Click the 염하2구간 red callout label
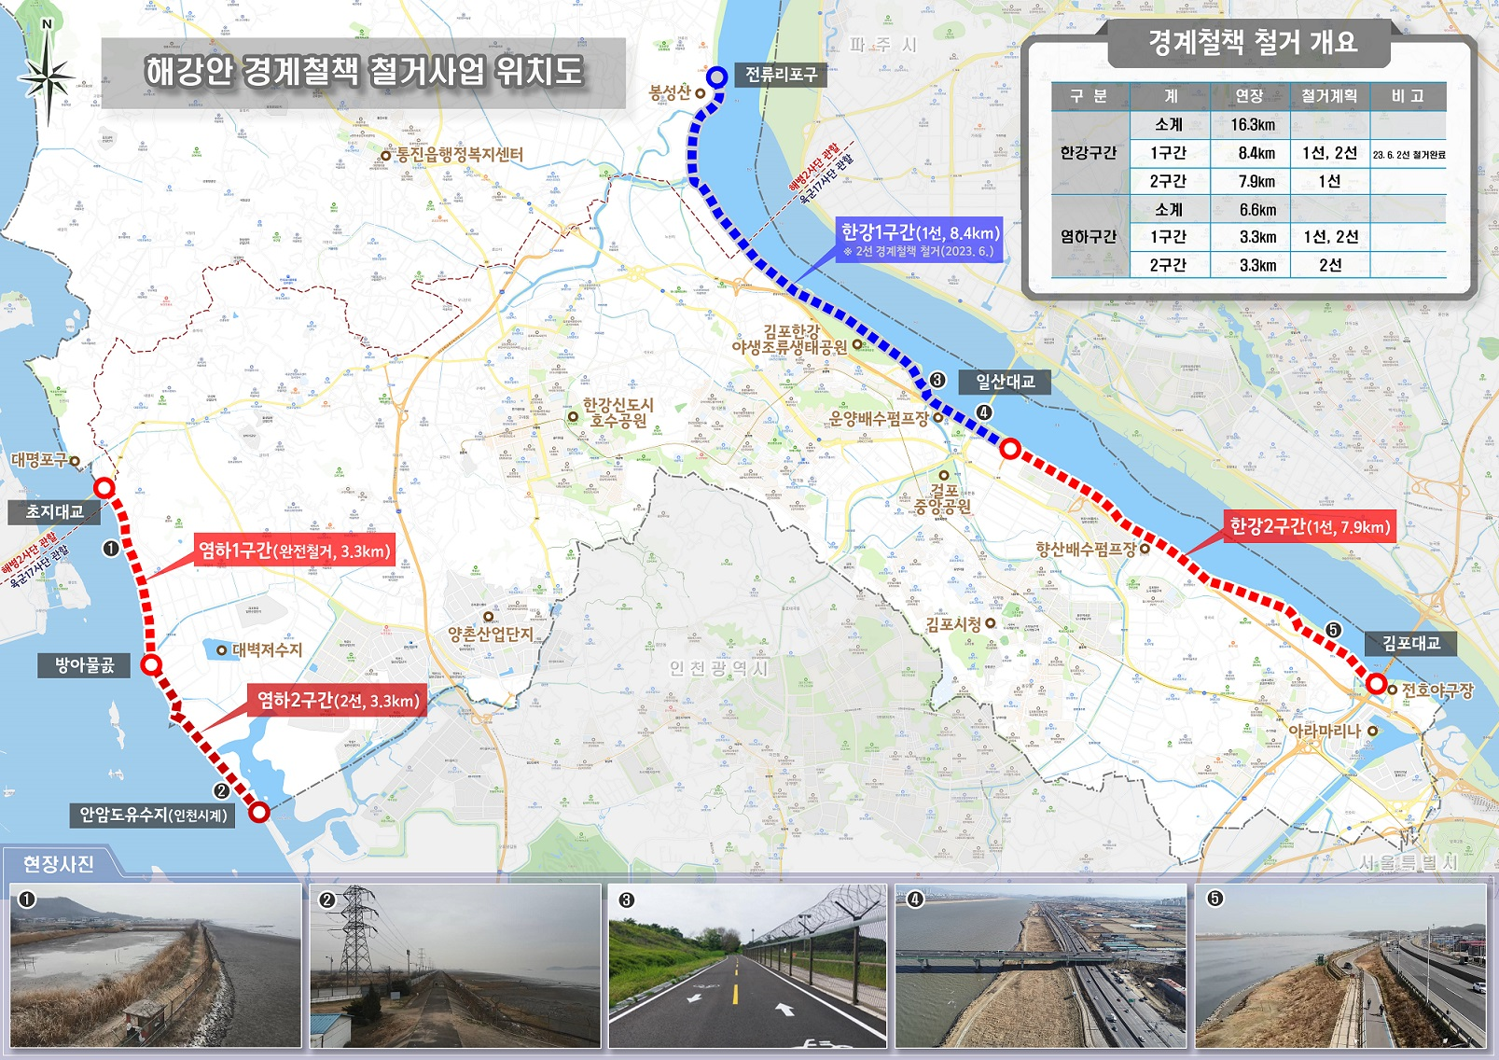The image size is (1499, 1060). pyautogui.click(x=338, y=701)
